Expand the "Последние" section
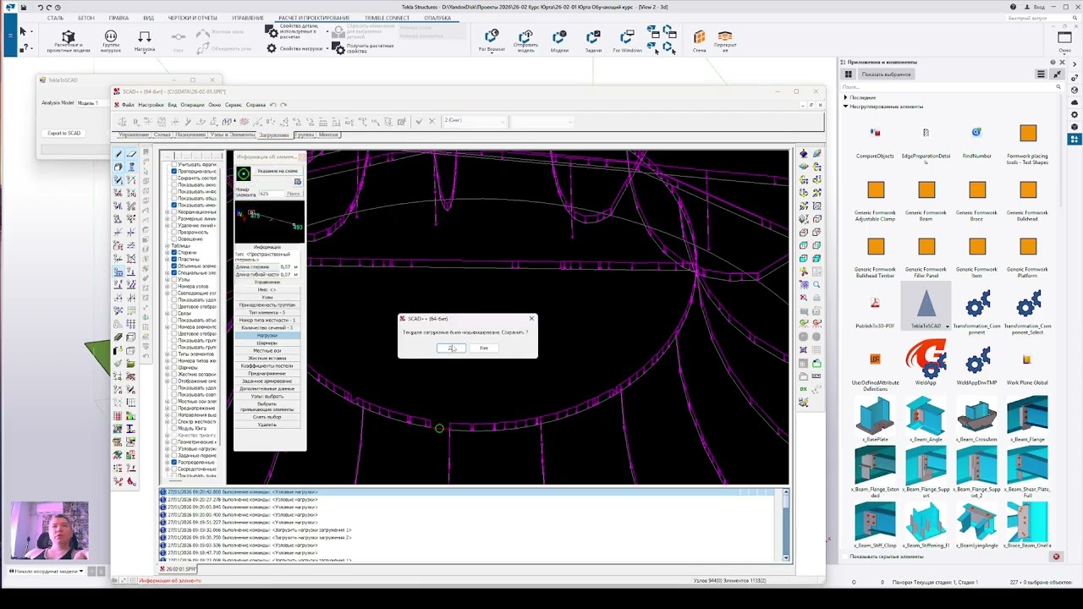The width and height of the screenshot is (1083, 609). [845, 97]
